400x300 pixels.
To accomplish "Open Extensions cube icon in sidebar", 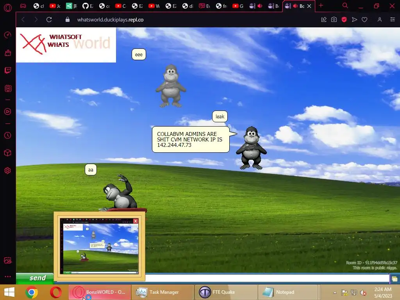I will click(x=8, y=153).
